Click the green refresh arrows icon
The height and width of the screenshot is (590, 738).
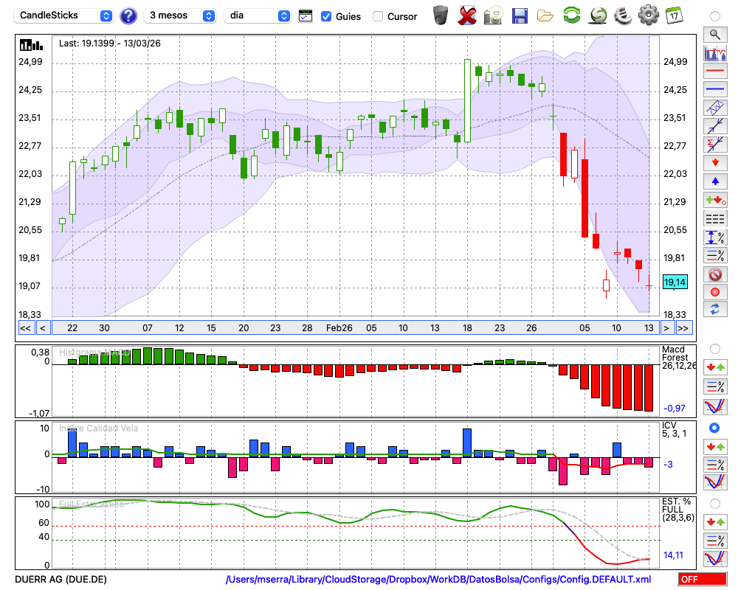[x=571, y=15]
